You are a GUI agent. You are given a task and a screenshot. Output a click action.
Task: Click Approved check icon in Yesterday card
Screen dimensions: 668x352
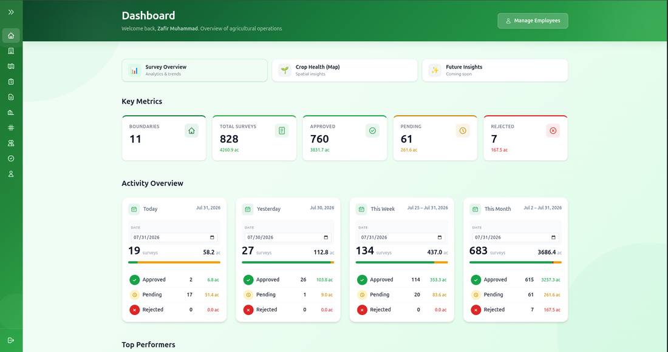point(248,280)
